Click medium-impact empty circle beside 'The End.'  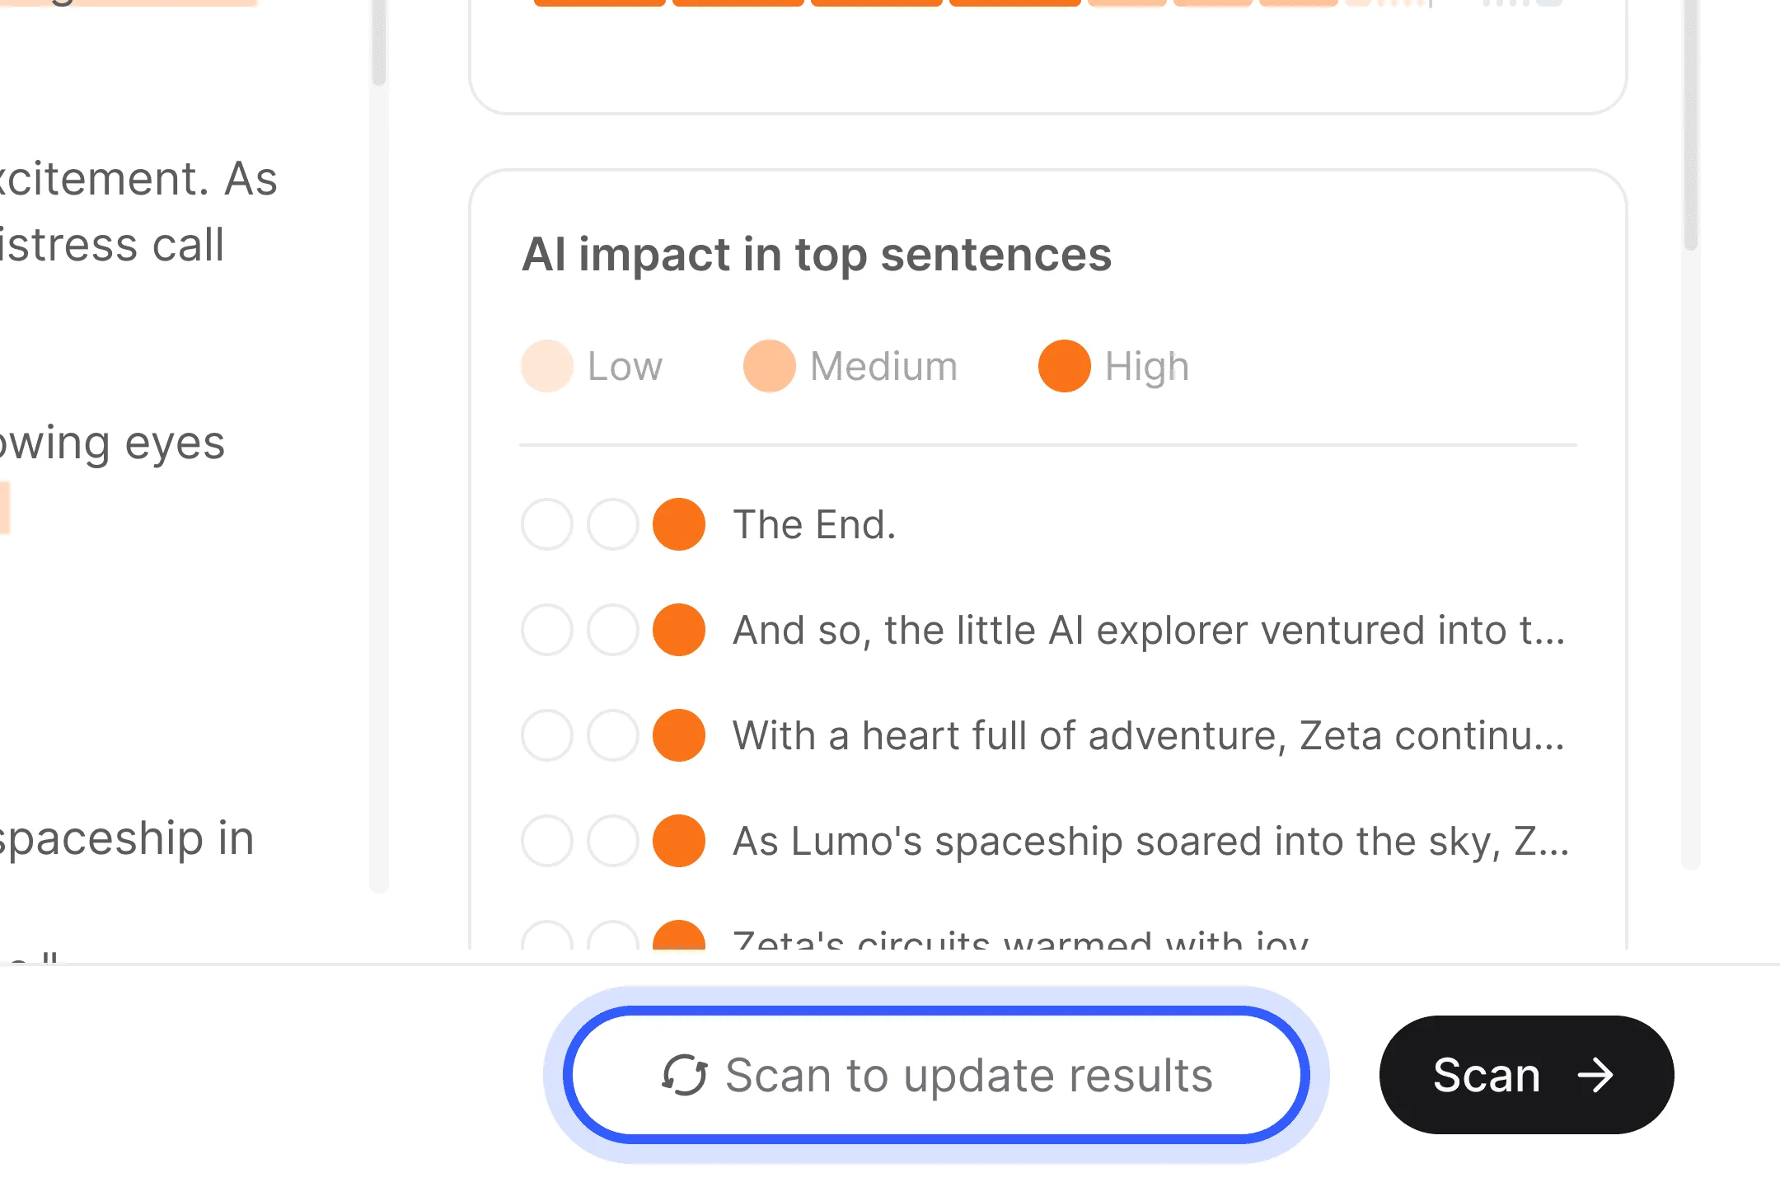coord(612,524)
